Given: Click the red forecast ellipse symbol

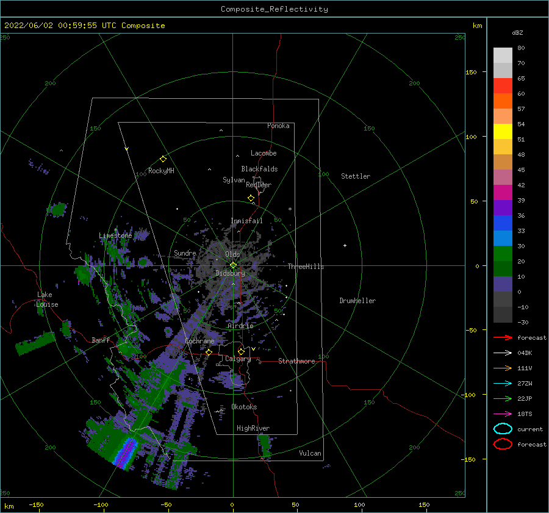Looking at the screenshot, I should pos(503,444).
